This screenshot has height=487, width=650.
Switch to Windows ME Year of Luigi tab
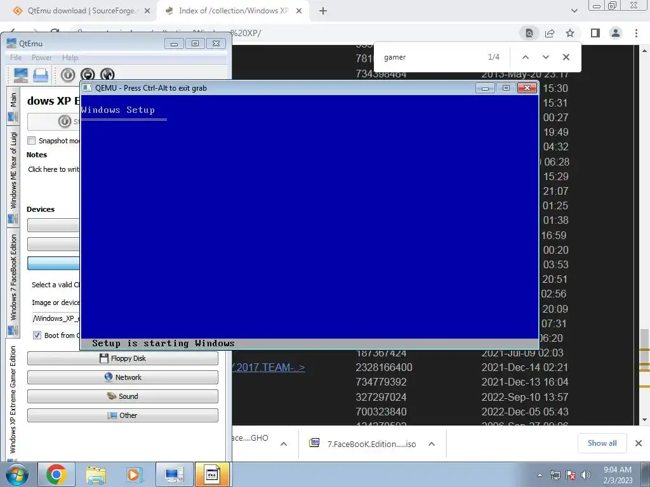tap(13, 176)
